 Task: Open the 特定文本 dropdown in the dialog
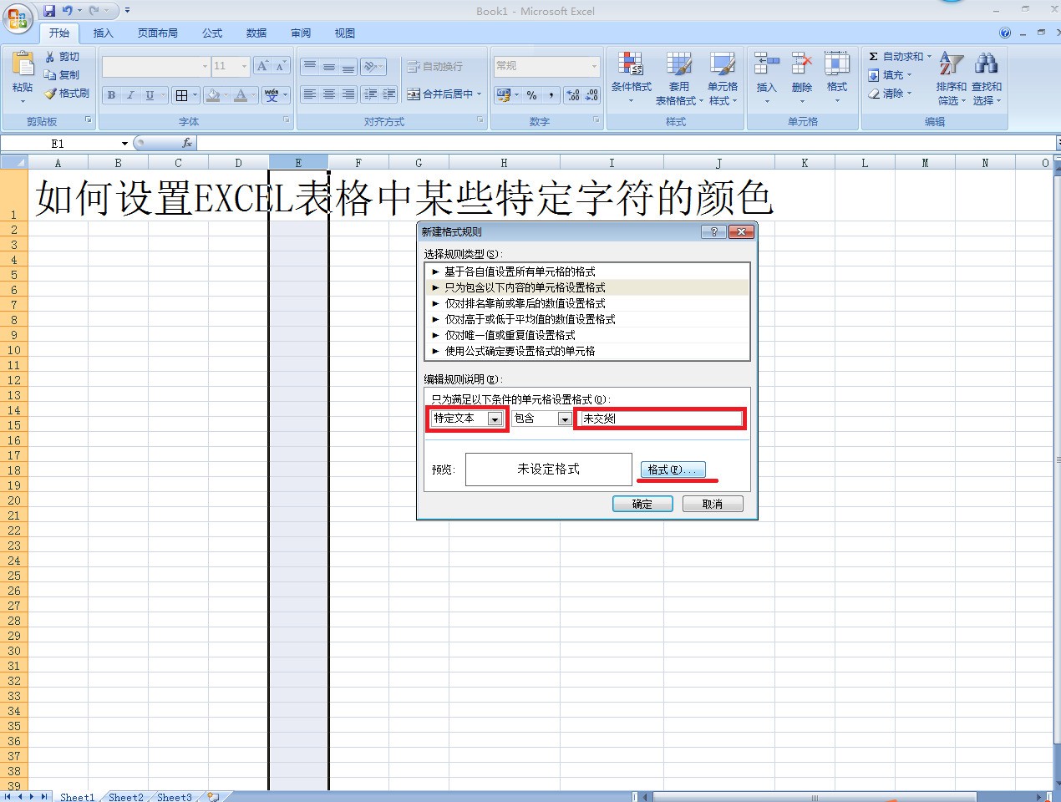[x=495, y=419]
